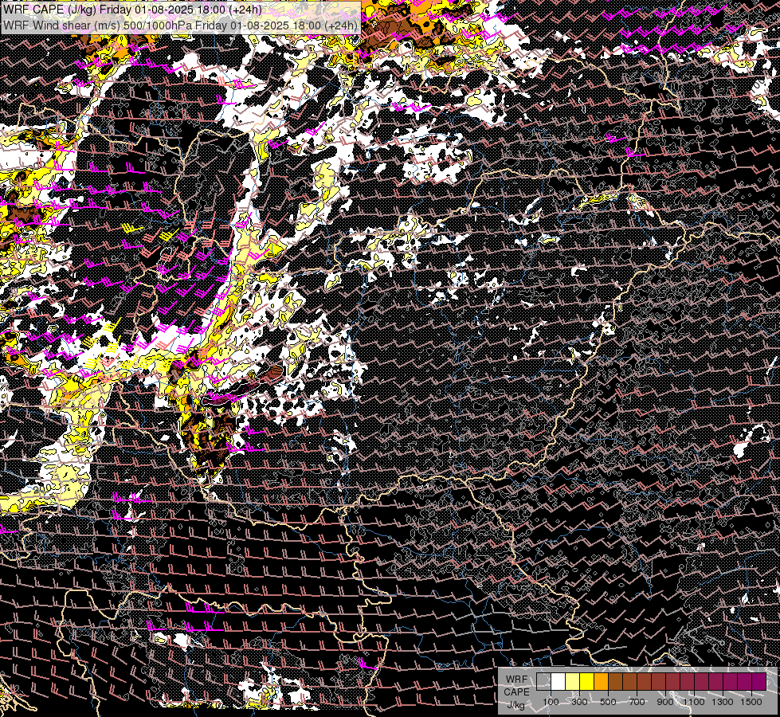
Task: Click the white 100–200 J/kg legend swatch
Action: [559, 681]
